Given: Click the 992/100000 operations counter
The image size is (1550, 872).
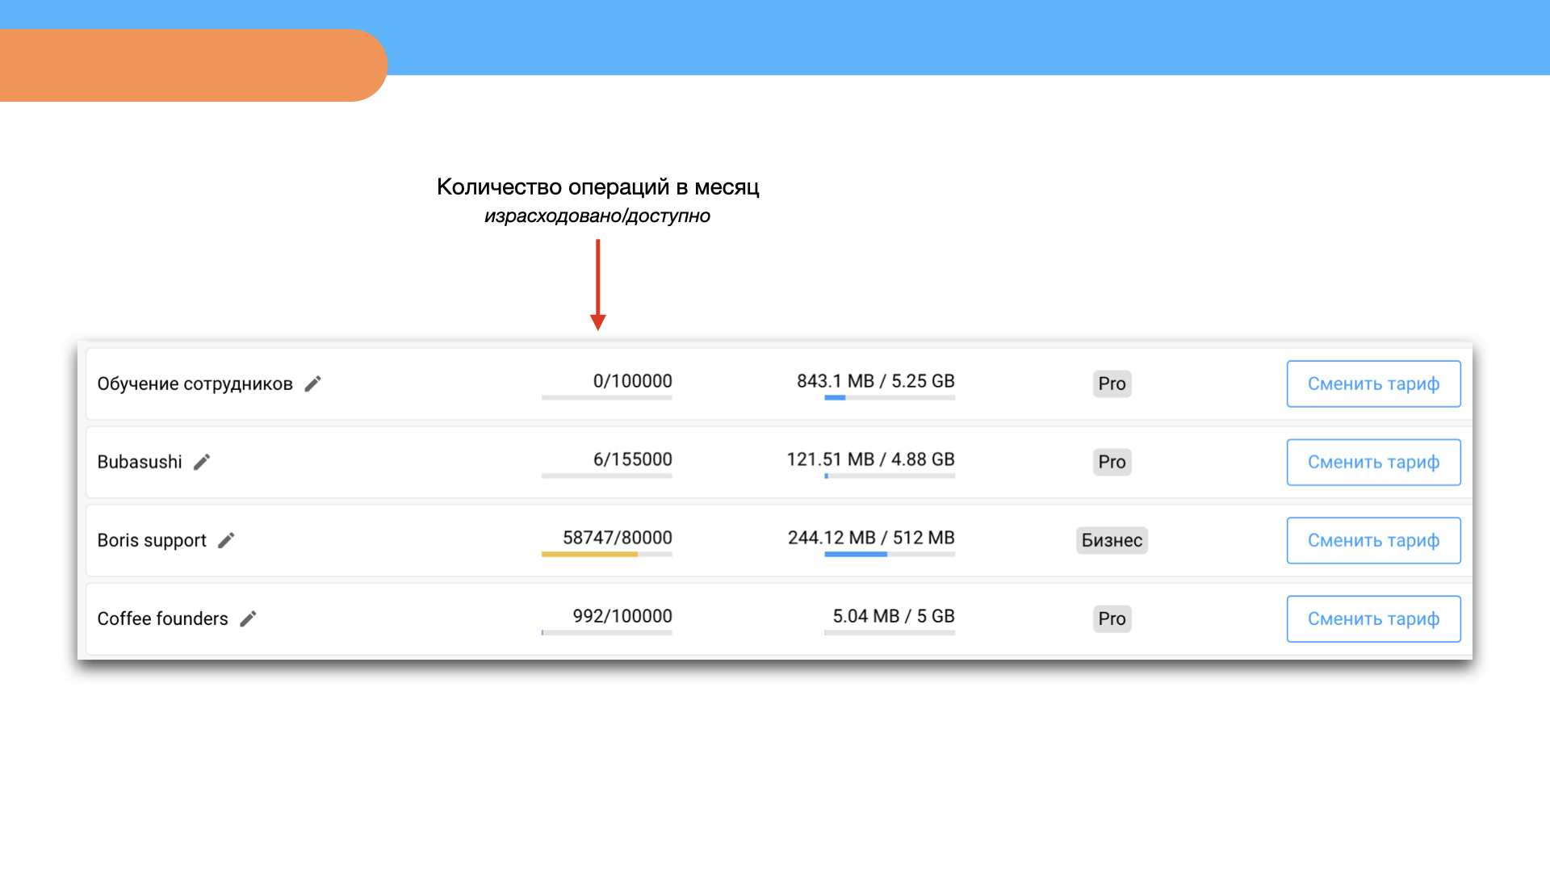Looking at the screenshot, I should 622,616.
